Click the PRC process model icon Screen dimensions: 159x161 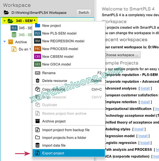pyautogui.click(x=37, y=49)
